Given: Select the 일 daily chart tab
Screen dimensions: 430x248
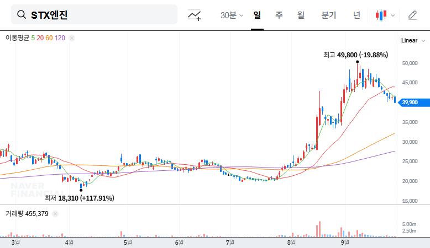Looking at the screenshot, I should coord(257,15).
